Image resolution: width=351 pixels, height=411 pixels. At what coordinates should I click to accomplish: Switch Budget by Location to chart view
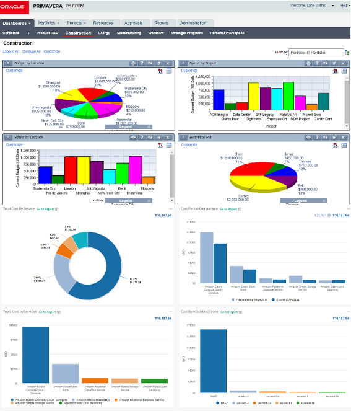160,71
